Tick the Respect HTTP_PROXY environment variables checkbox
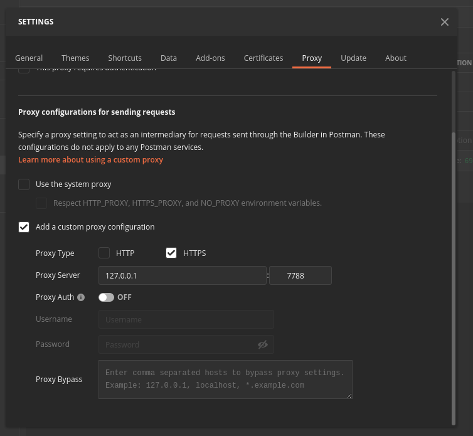This screenshot has height=436, width=473. click(41, 203)
